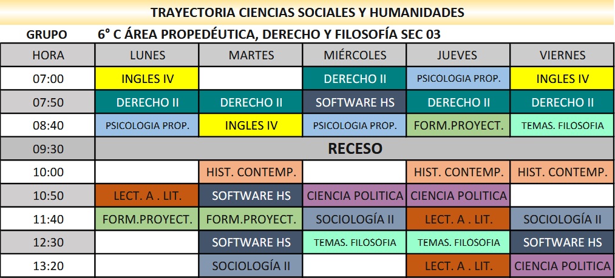615x278 pixels.
Task: Click Wednesday 07:50 SOFTWARE HS cell
Action: 355,102
